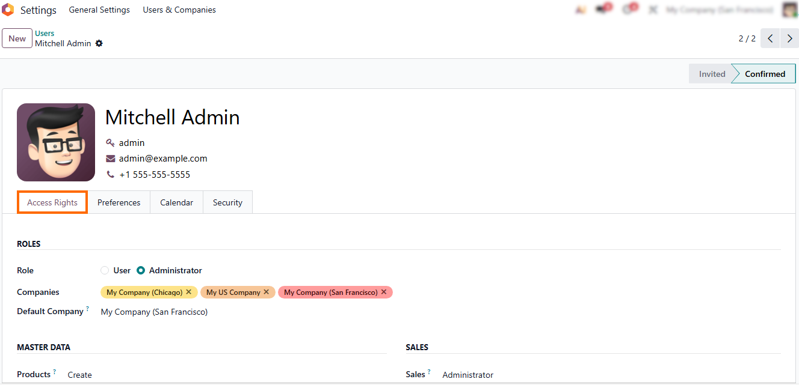Switch to the Security tab

pos(227,202)
